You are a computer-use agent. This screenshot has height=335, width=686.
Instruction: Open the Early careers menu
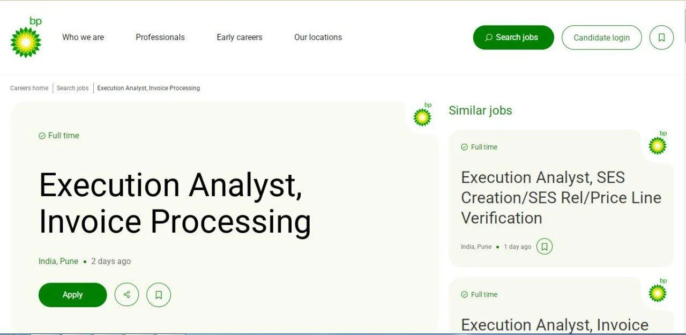[x=240, y=38]
